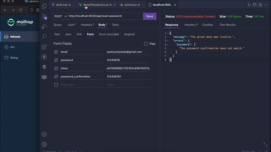Click the request URL input field
Viewport: 271px width, 152px height.
pos(105,16)
